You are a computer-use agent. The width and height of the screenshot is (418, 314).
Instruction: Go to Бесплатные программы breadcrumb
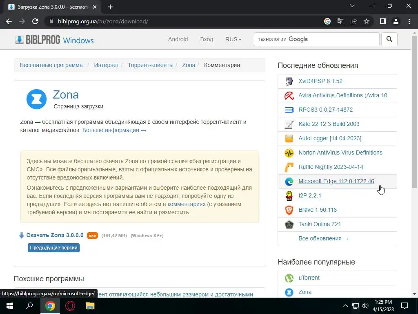[x=52, y=65]
